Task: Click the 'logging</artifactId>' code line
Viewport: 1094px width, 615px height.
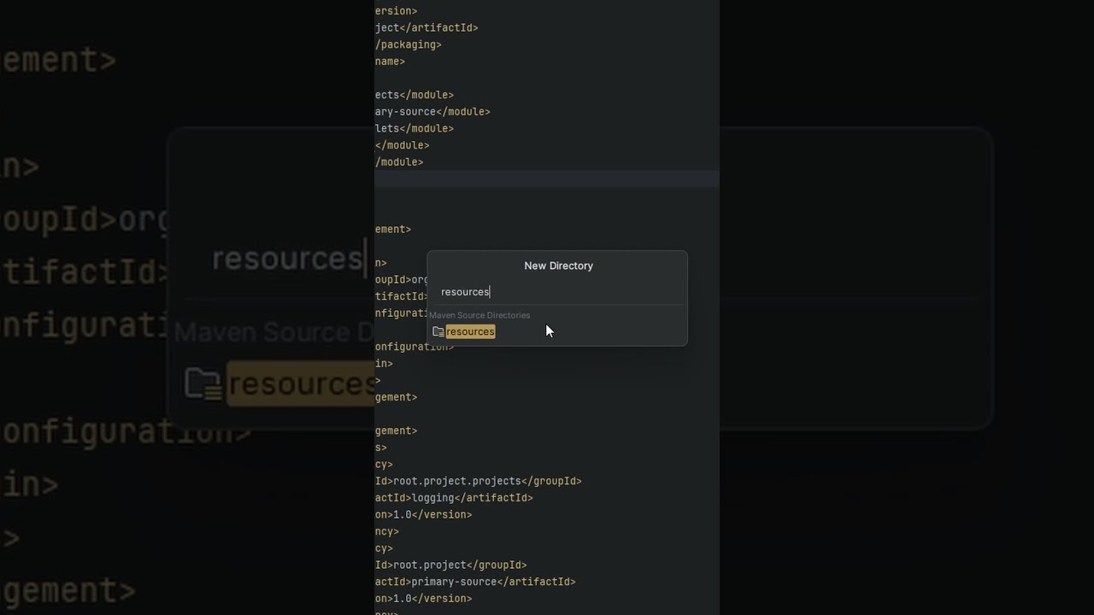Action: (454, 498)
